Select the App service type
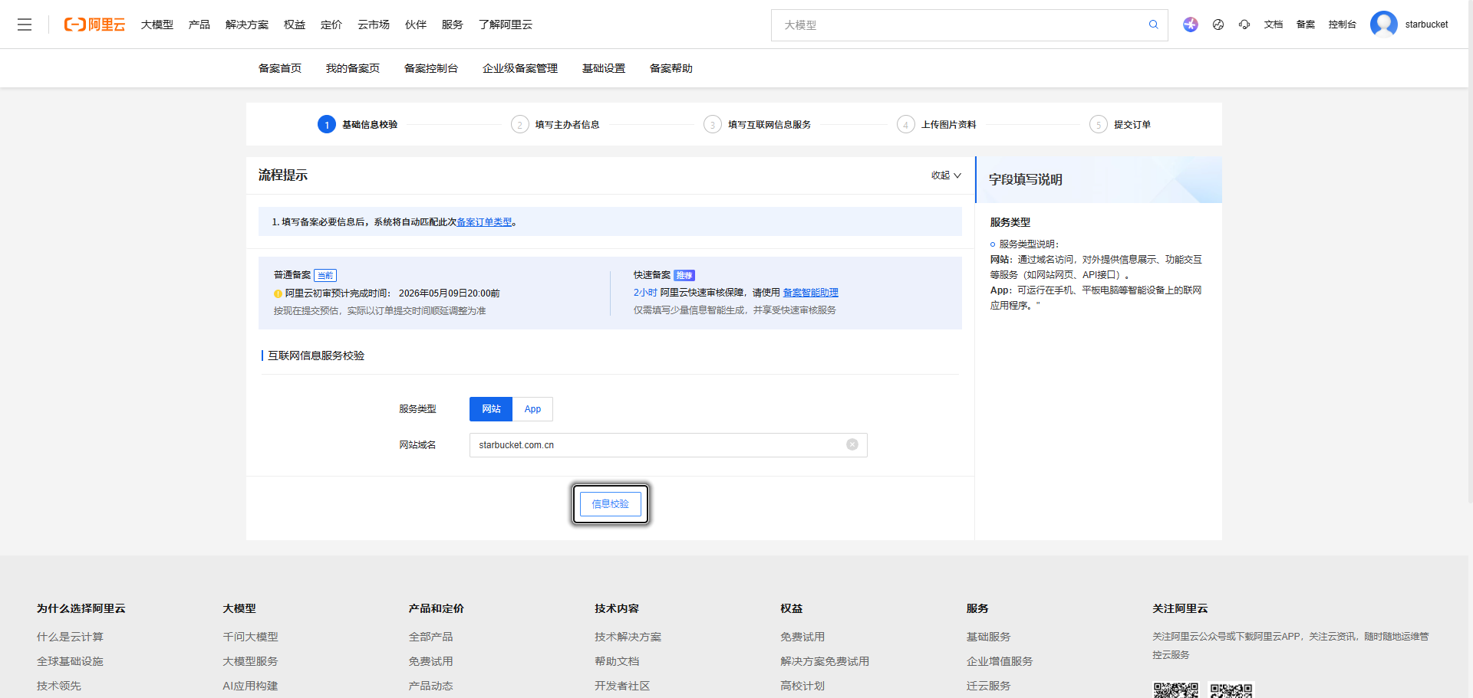 532,409
